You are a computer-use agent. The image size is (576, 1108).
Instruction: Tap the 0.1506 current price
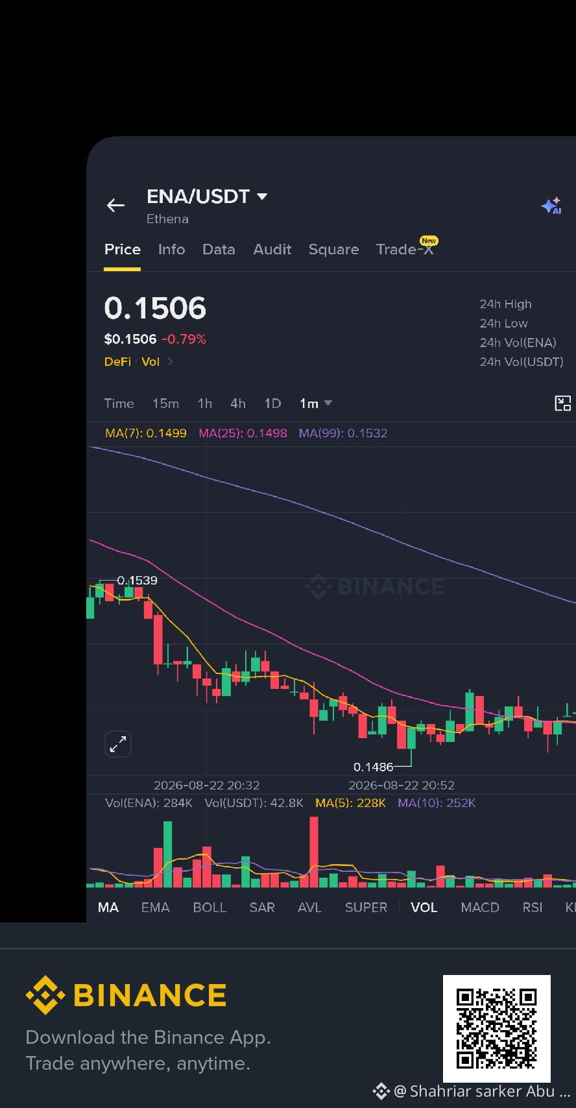[x=155, y=308]
